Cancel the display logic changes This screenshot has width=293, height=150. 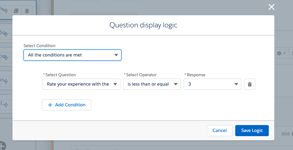tap(219, 131)
